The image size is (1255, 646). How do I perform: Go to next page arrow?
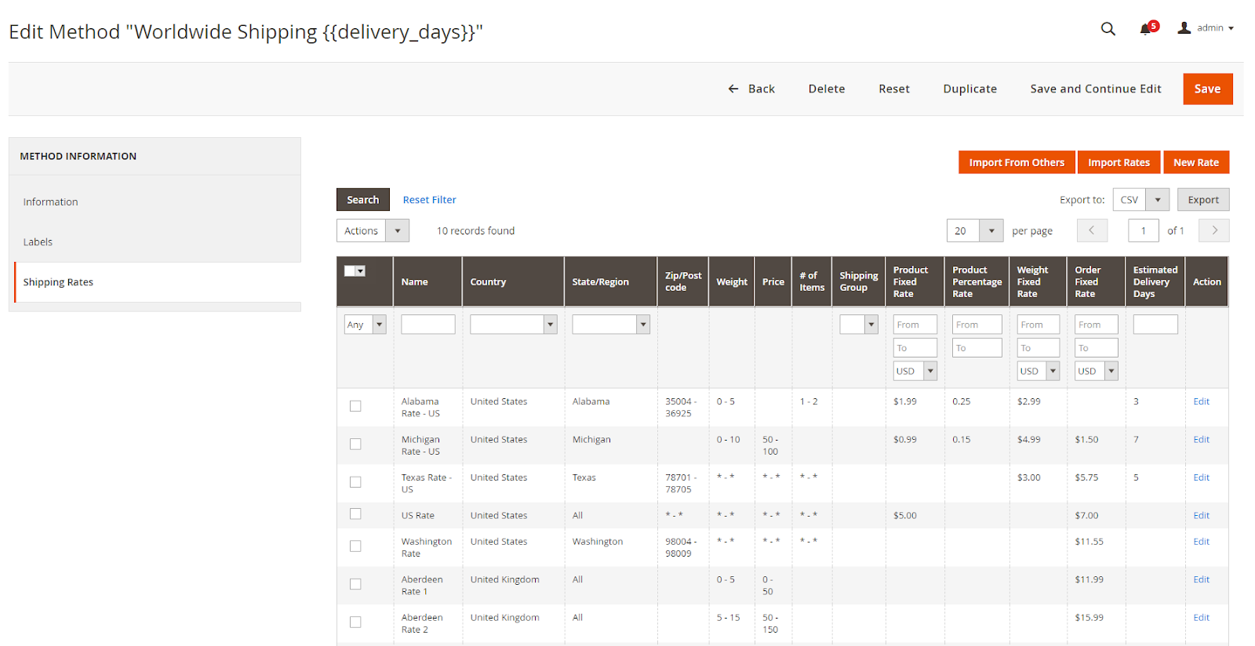click(x=1214, y=230)
